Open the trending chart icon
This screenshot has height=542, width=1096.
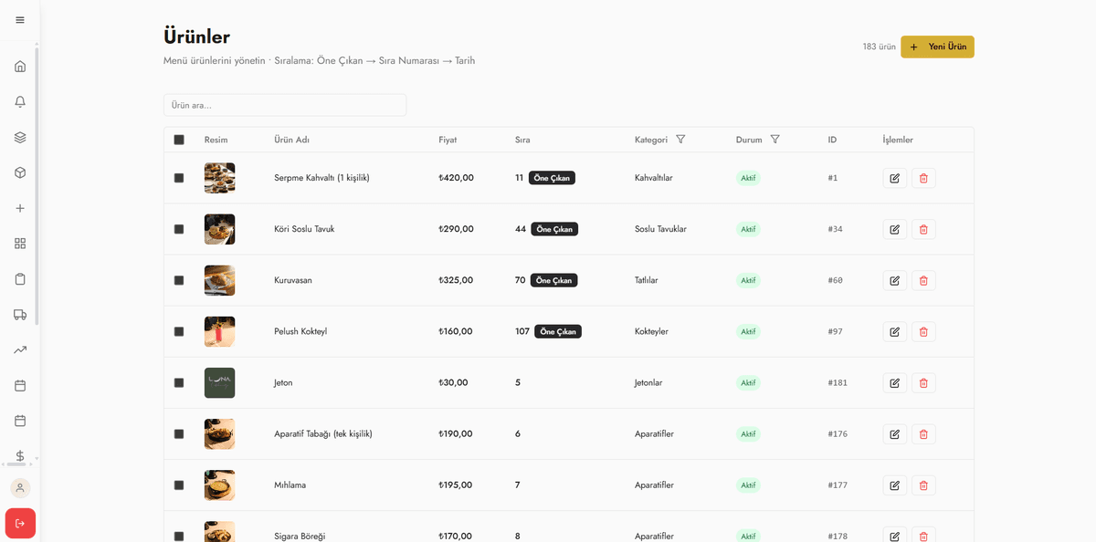(x=20, y=349)
